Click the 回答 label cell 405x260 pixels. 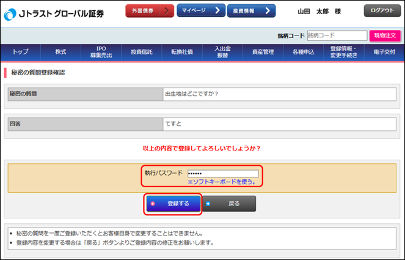tap(86, 124)
